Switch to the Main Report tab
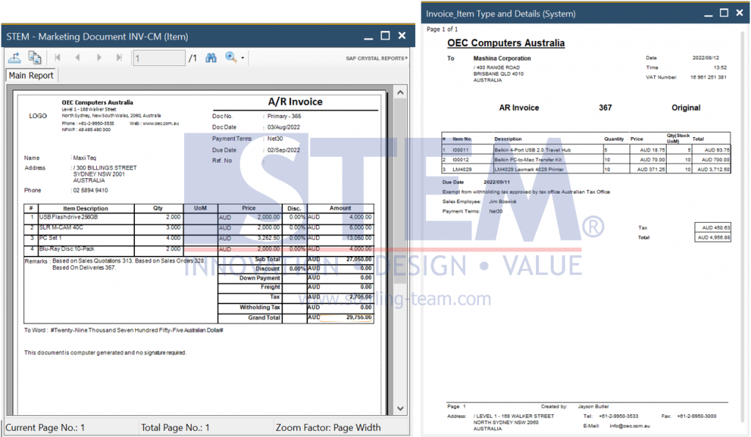The width and height of the screenshot is (751, 437). 32,75
